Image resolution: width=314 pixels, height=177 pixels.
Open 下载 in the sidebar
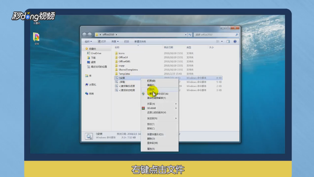coord(93,58)
